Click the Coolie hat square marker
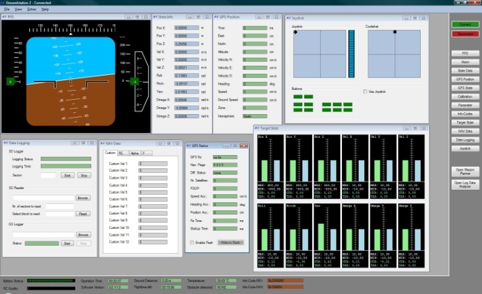Viewport: 482px width, 294px height. (394, 32)
